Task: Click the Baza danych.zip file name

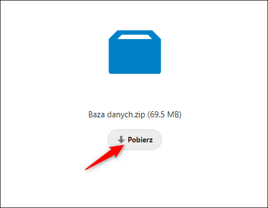Action: tap(116, 114)
